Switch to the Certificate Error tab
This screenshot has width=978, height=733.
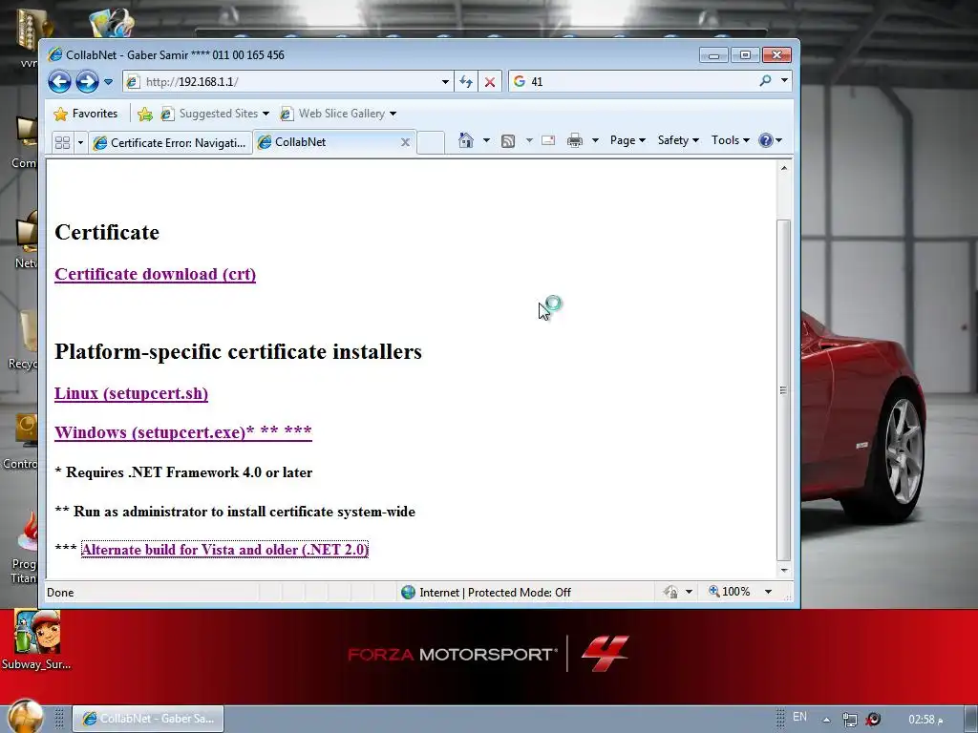coord(170,143)
